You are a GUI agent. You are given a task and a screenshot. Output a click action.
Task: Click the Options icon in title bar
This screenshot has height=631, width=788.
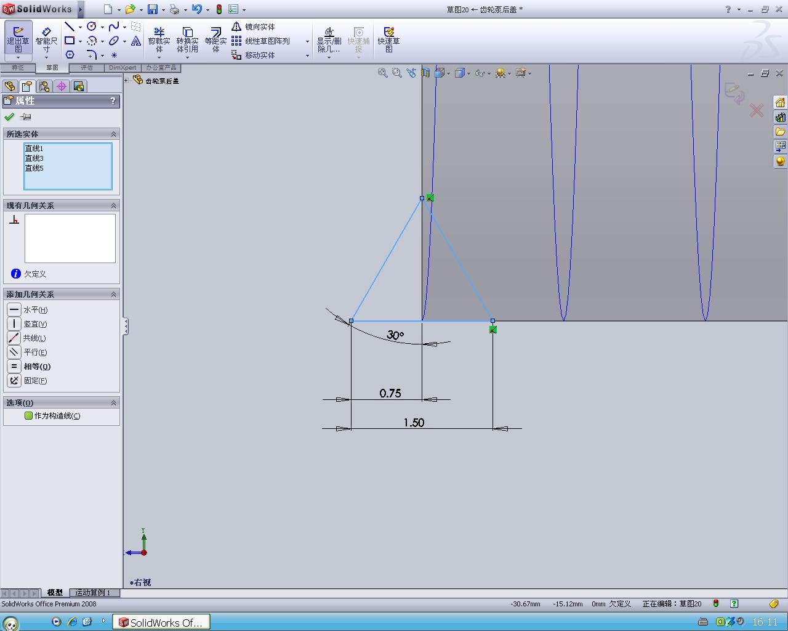233,9
